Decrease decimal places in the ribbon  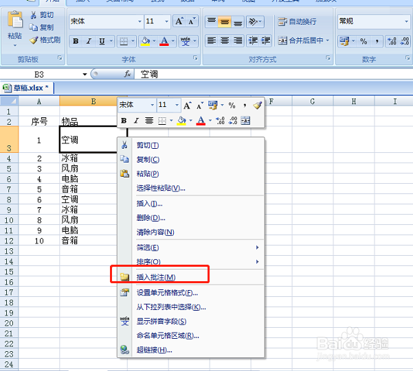(405, 41)
